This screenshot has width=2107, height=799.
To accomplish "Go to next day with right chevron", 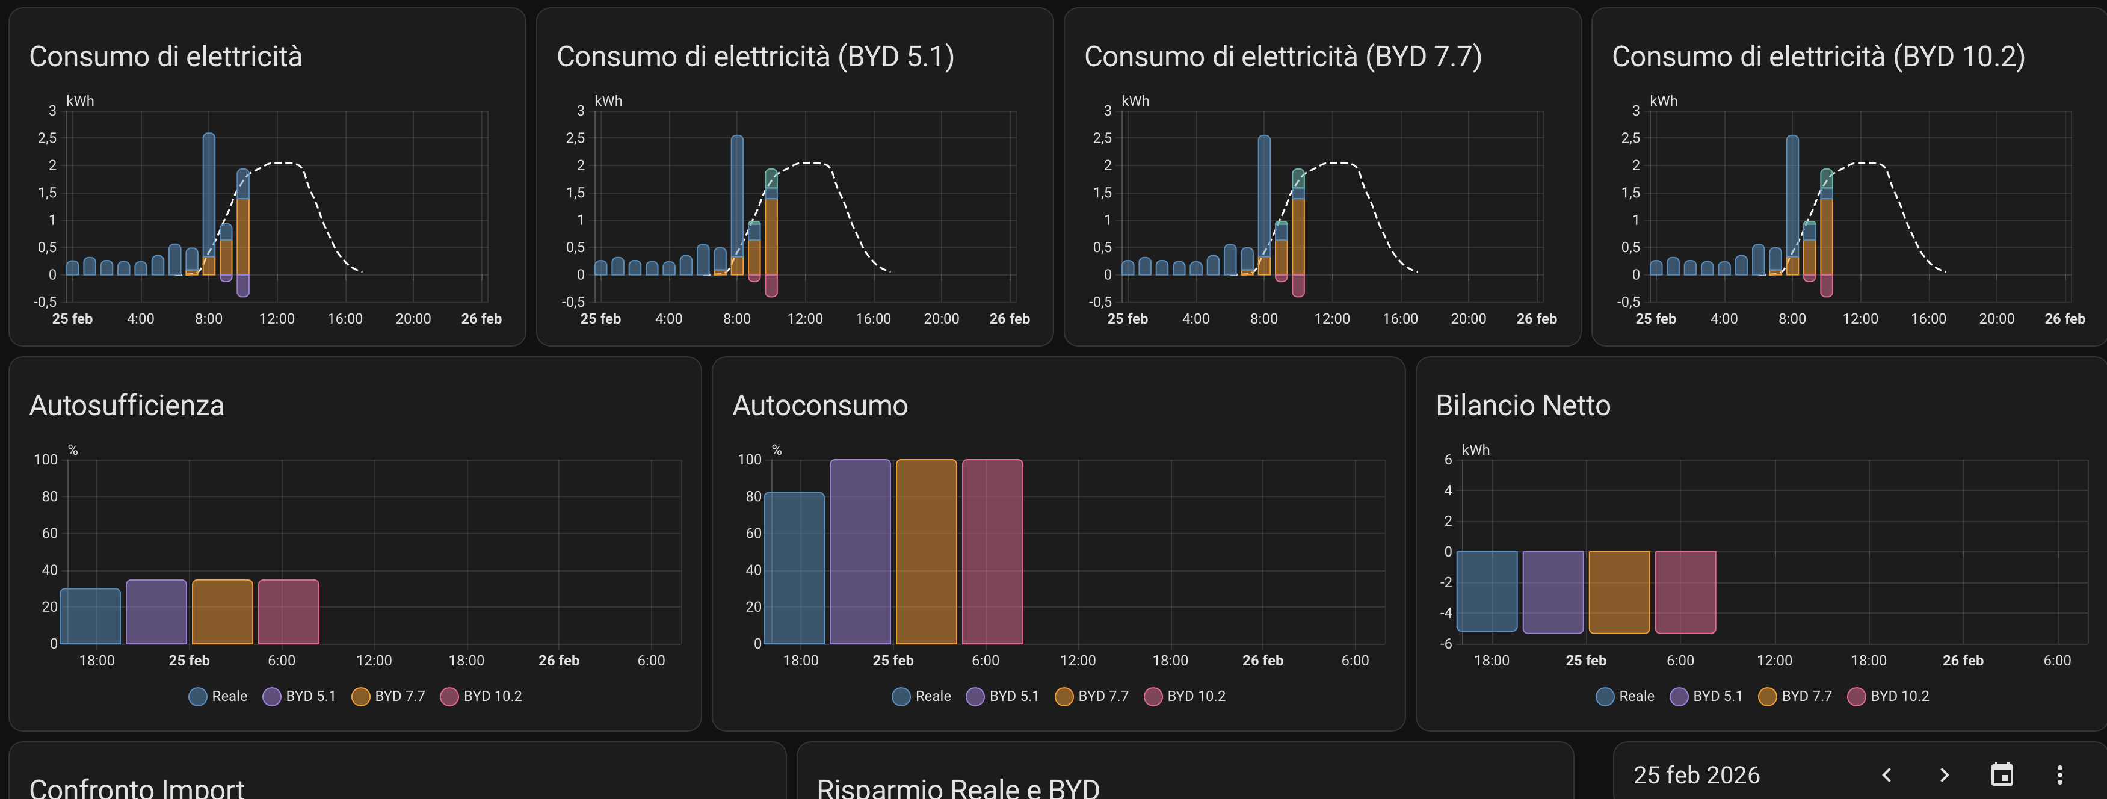I will coord(1944,774).
